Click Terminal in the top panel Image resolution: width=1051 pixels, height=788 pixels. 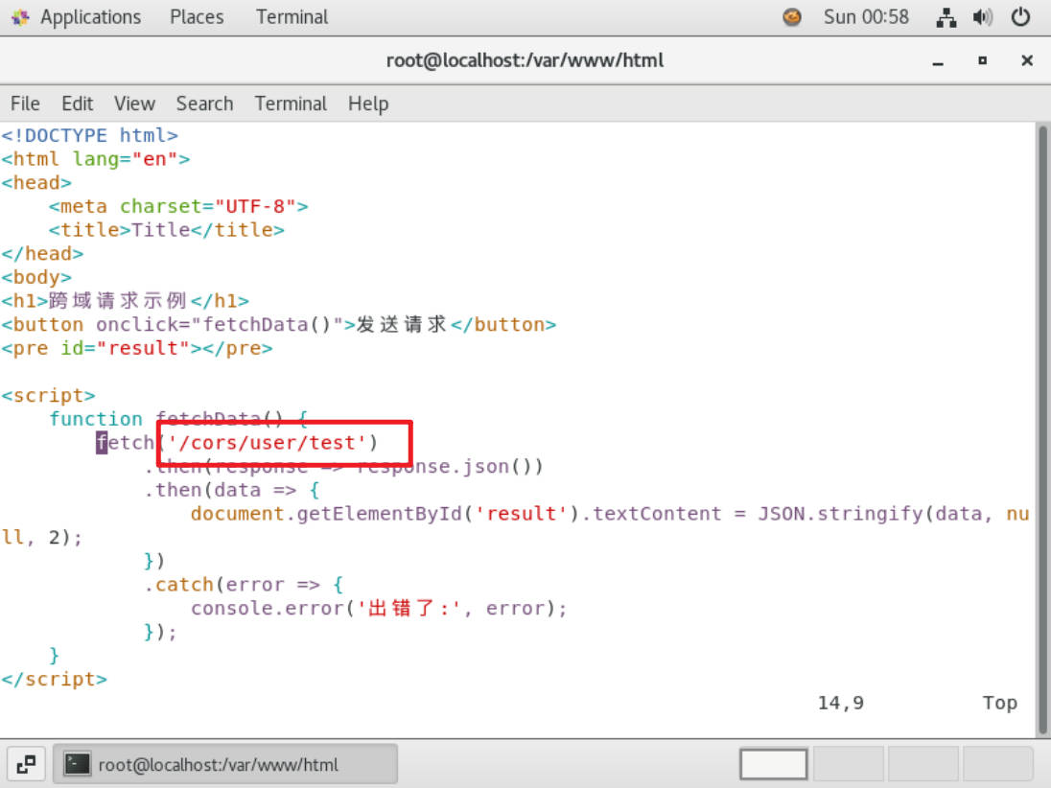(292, 17)
